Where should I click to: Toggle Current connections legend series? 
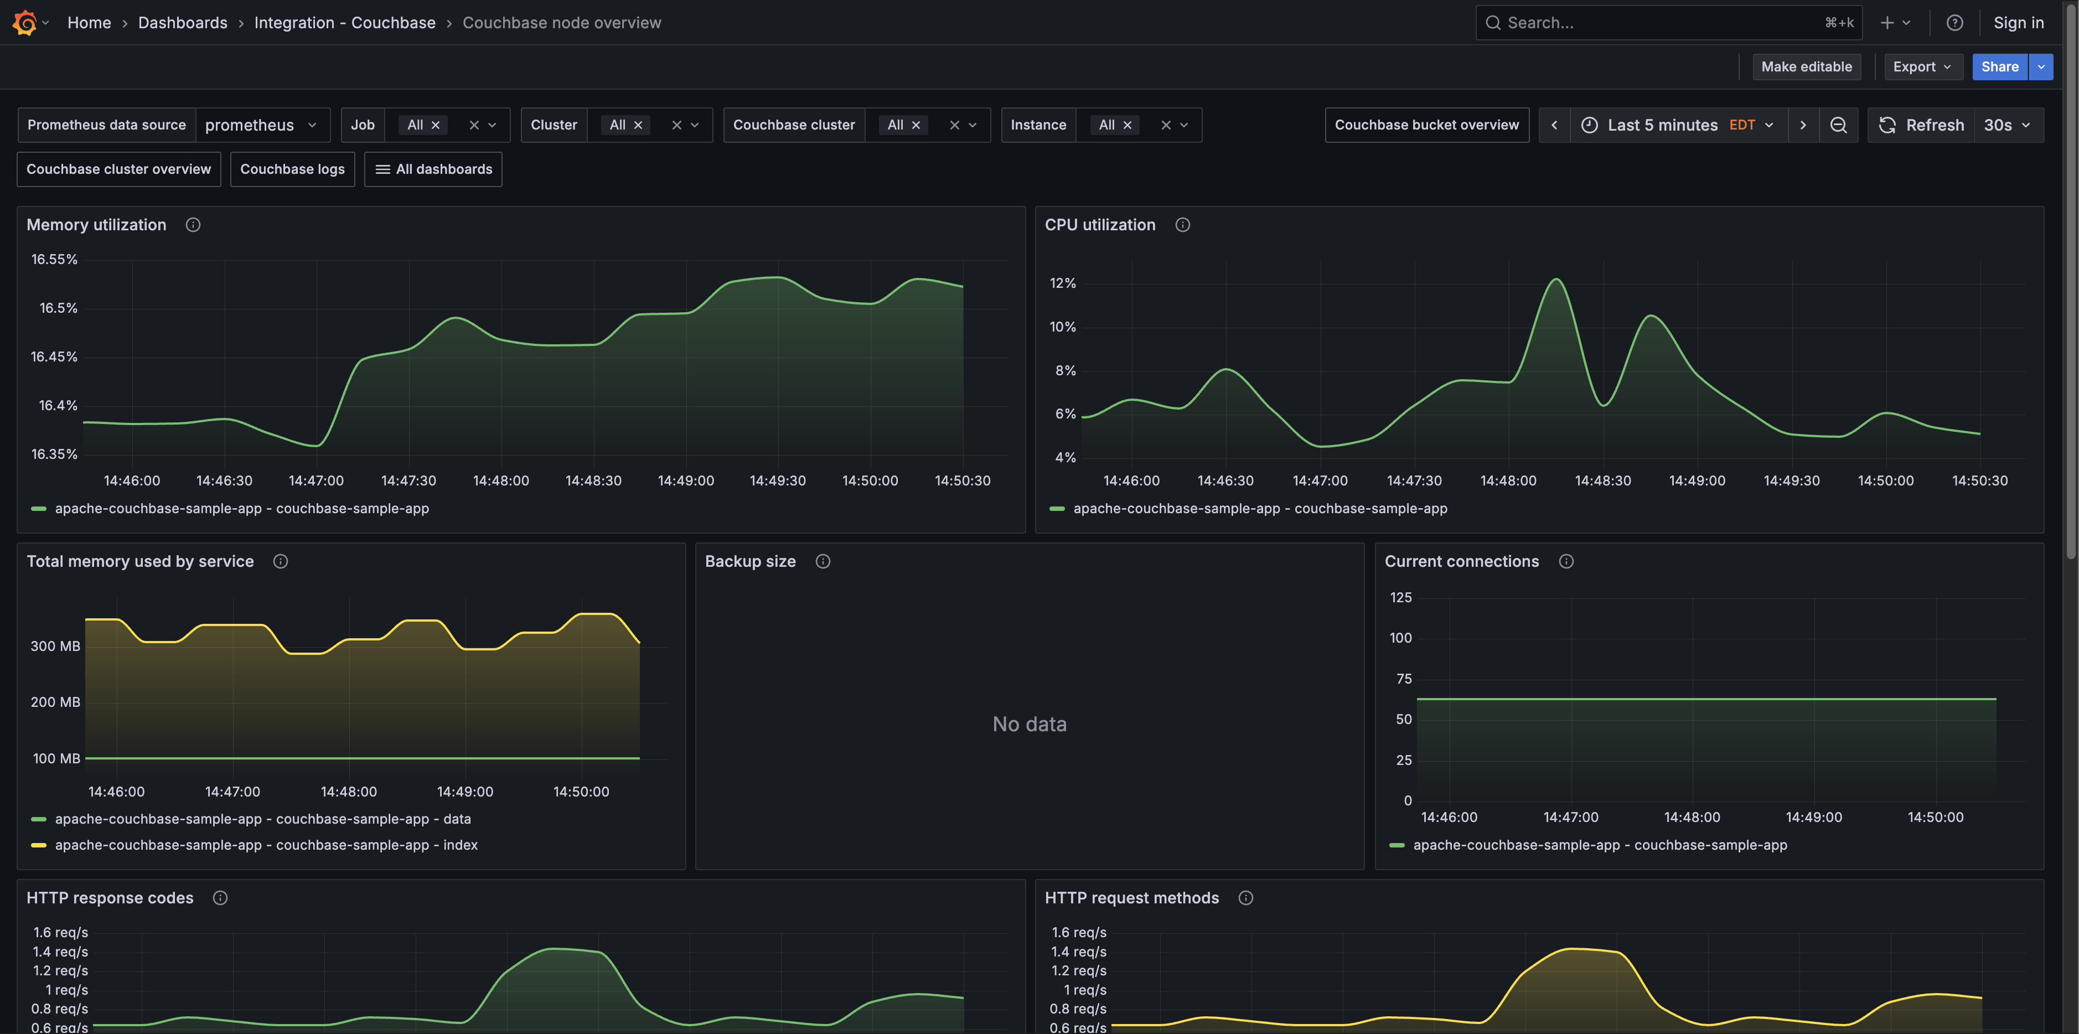coord(1600,845)
